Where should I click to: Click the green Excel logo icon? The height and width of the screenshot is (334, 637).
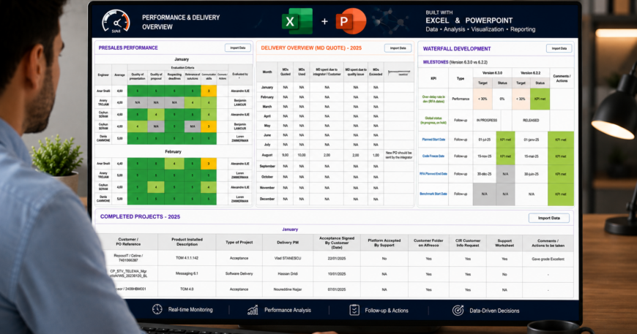[x=297, y=21]
